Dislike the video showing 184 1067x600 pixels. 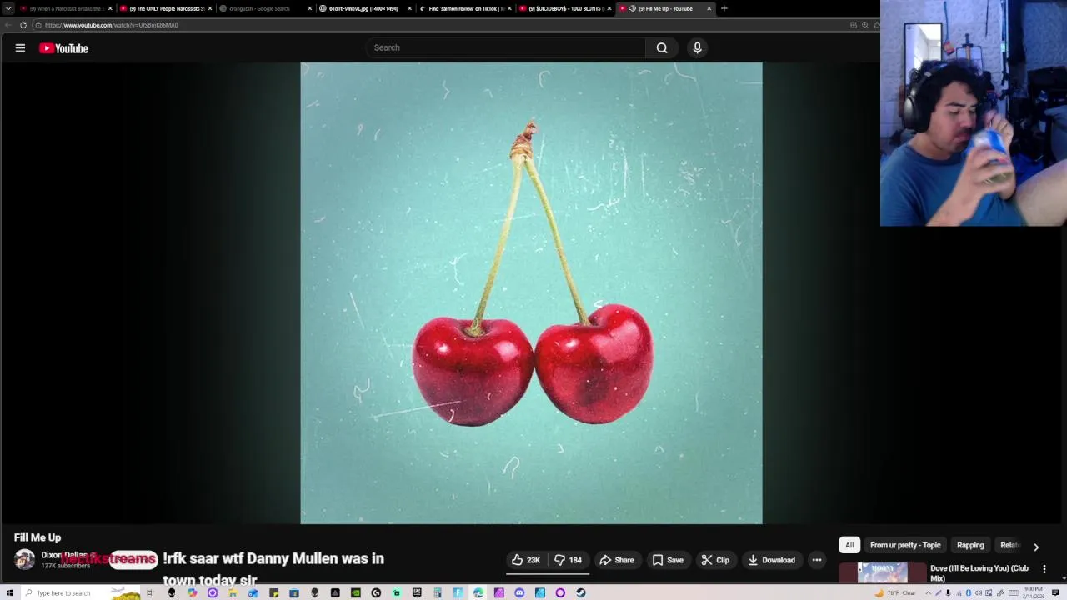[x=569, y=560]
